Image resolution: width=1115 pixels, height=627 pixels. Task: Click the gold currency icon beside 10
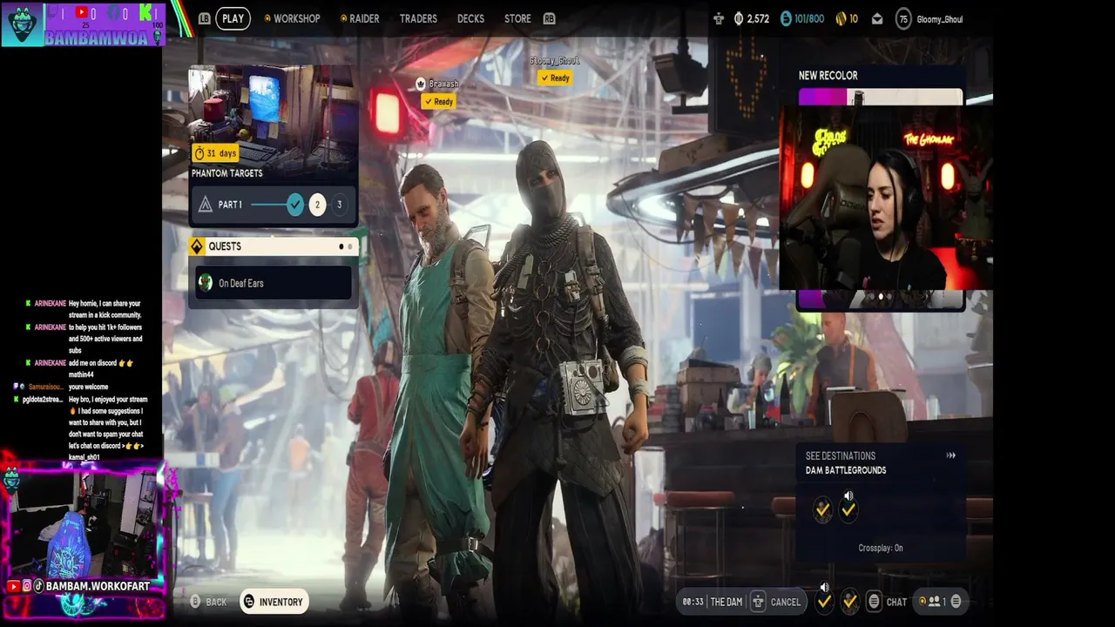tap(841, 18)
